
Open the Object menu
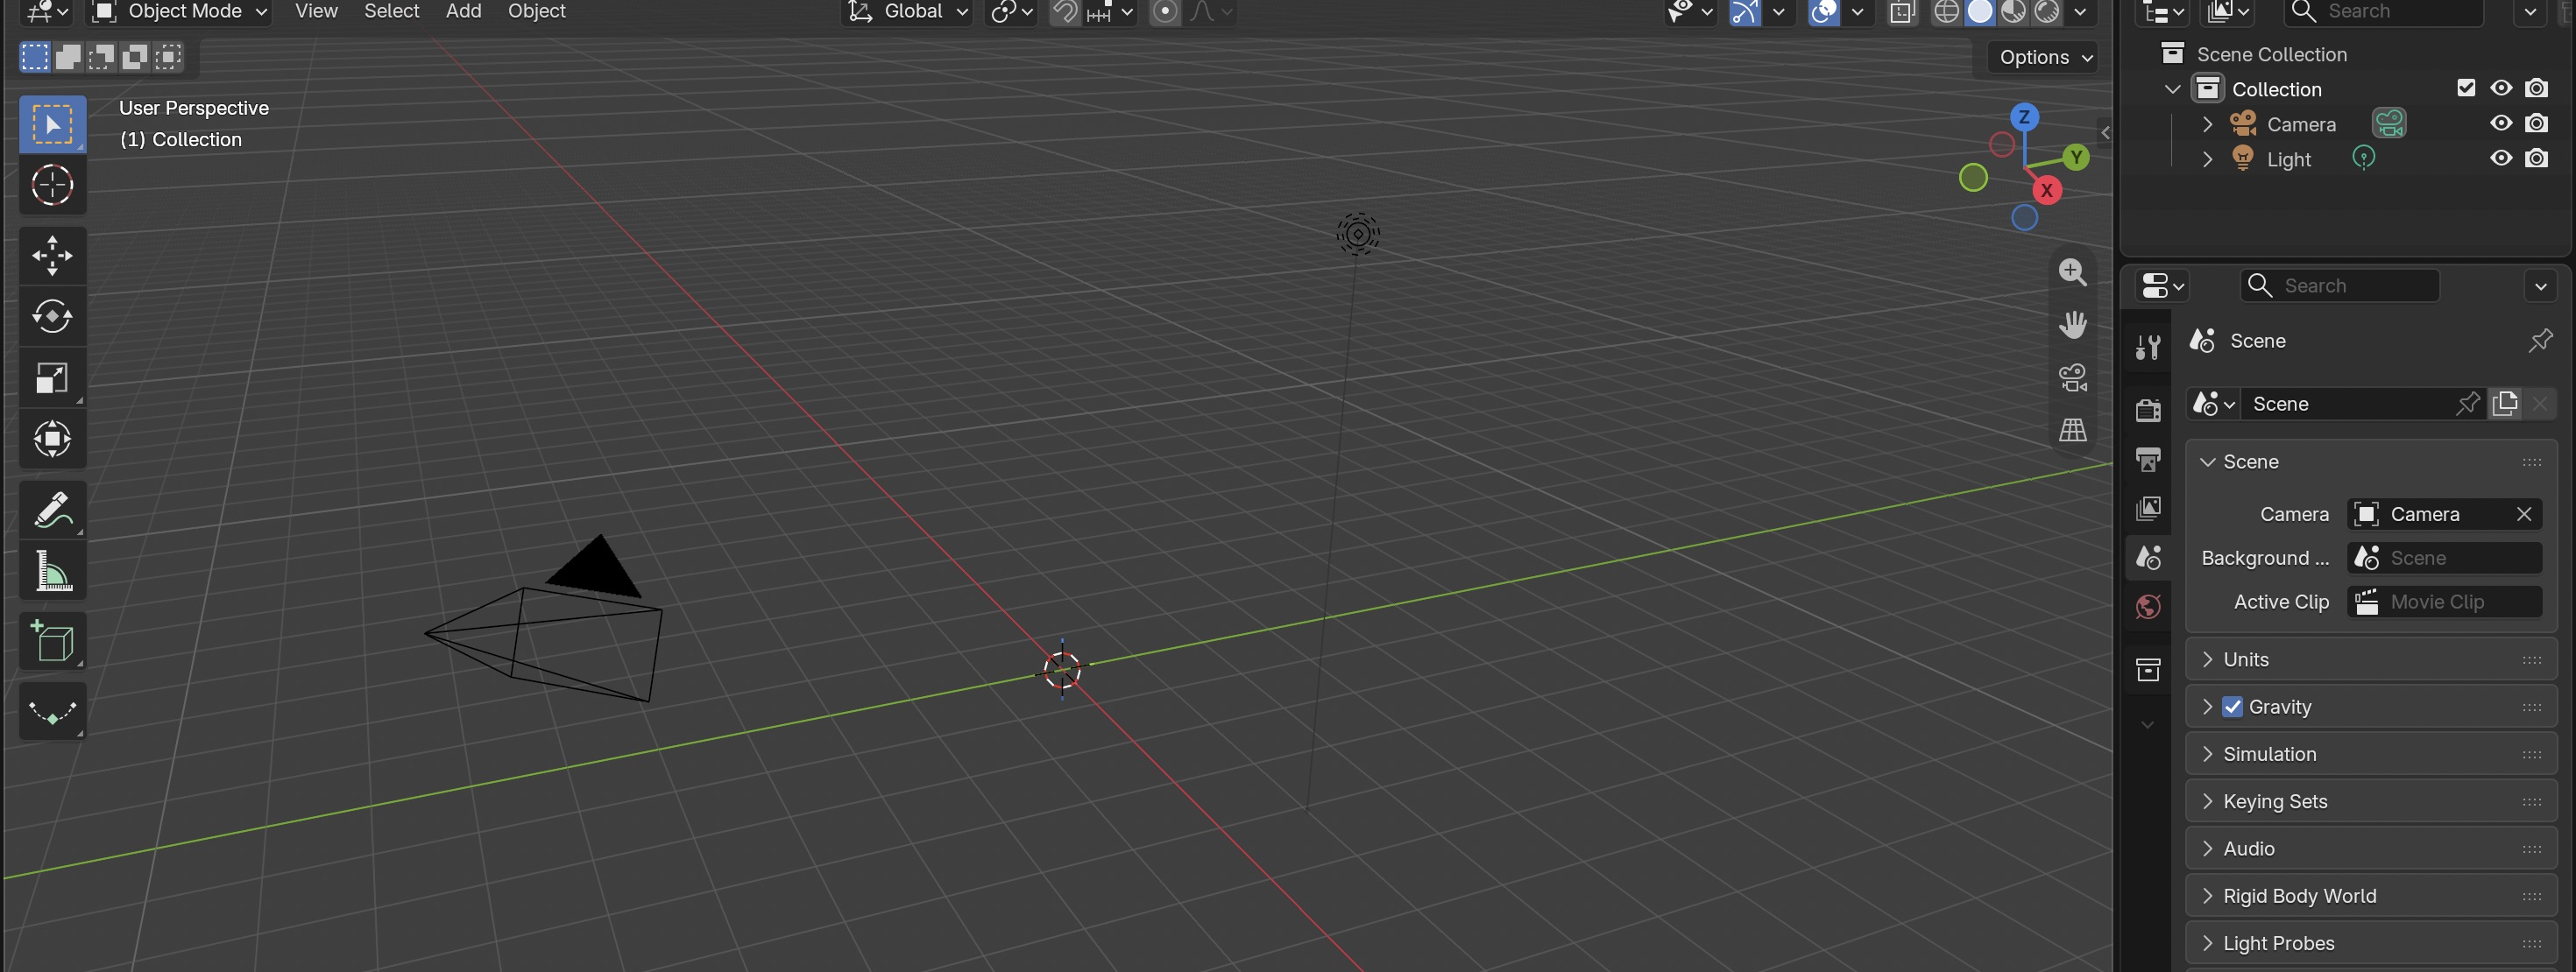click(x=536, y=12)
